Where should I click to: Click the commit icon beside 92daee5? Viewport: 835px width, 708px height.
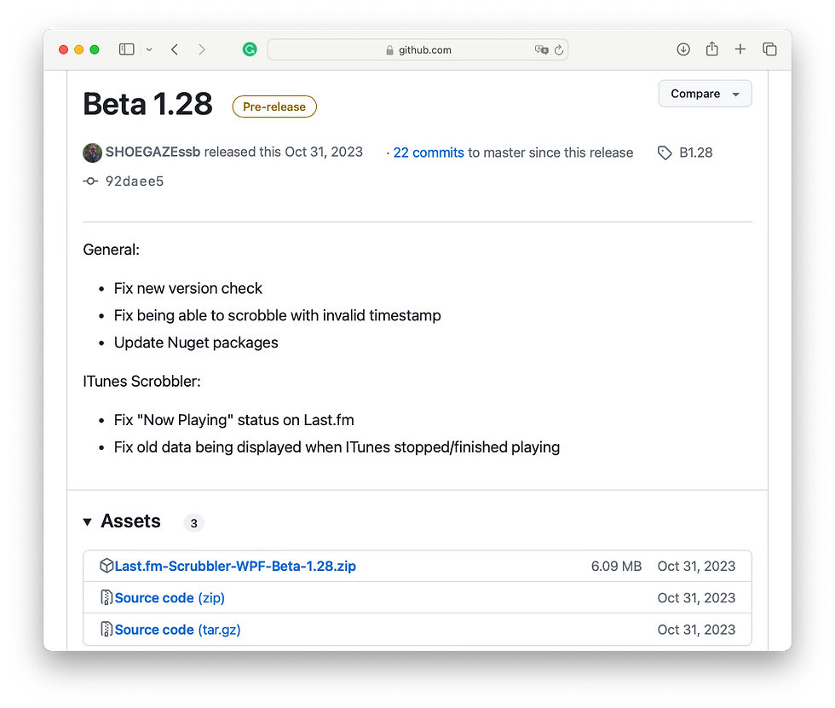click(x=90, y=181)
